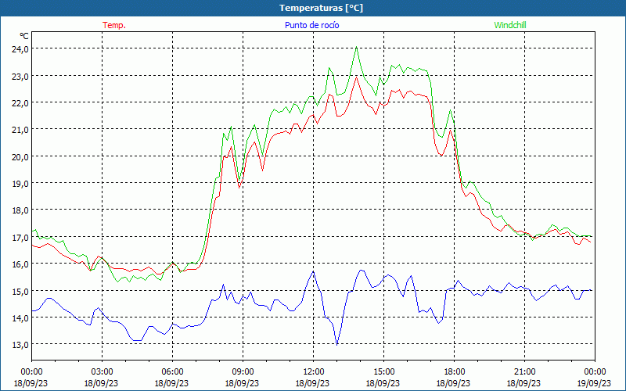The height and width of the screenshot is (391, 626).
Task: Select the green 'Windchill' legend label
Action: [x=510, y=25]
